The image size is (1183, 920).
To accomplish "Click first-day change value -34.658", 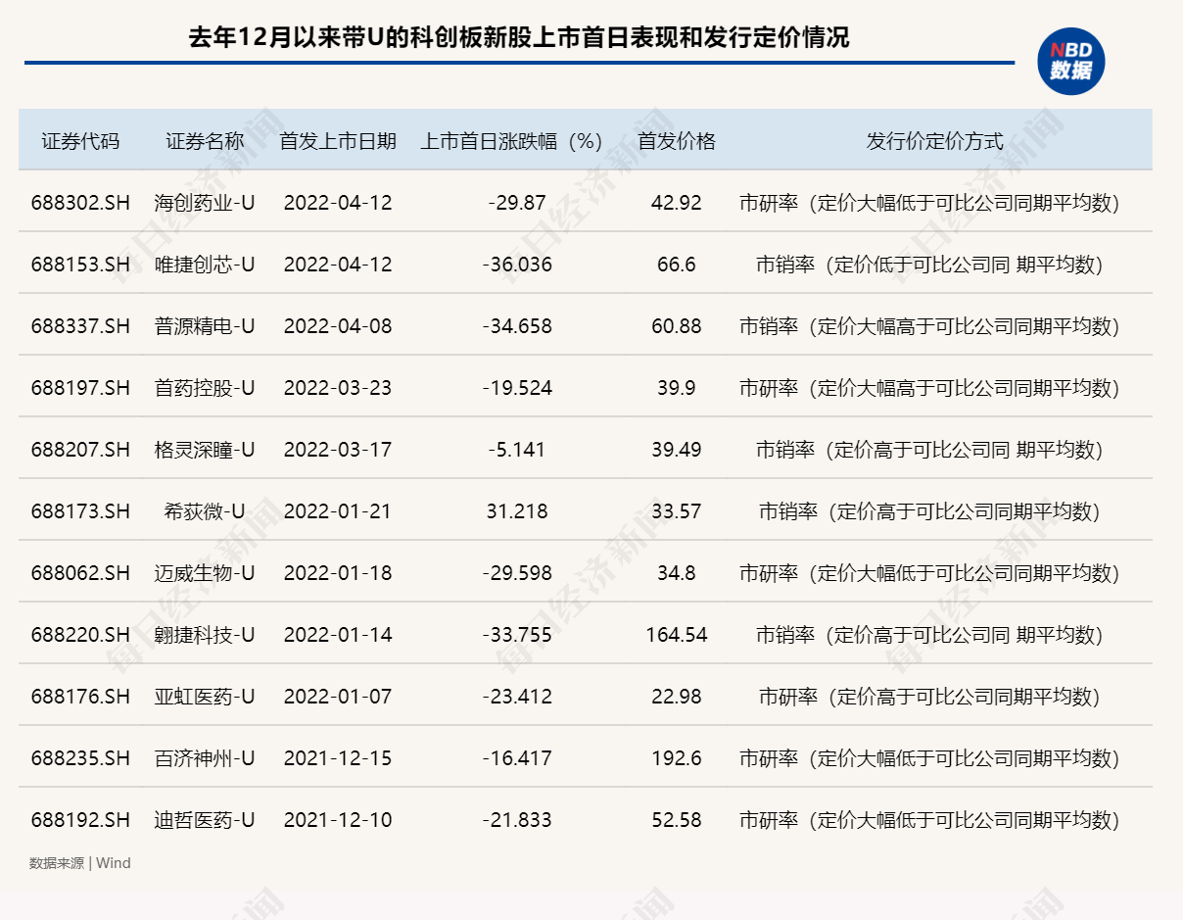I will [x=517, y=326].
